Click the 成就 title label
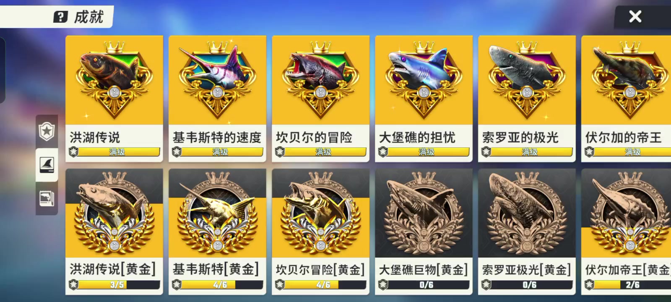Image resolution: width=671 pixels, height=302 pixels. [88, 17]
